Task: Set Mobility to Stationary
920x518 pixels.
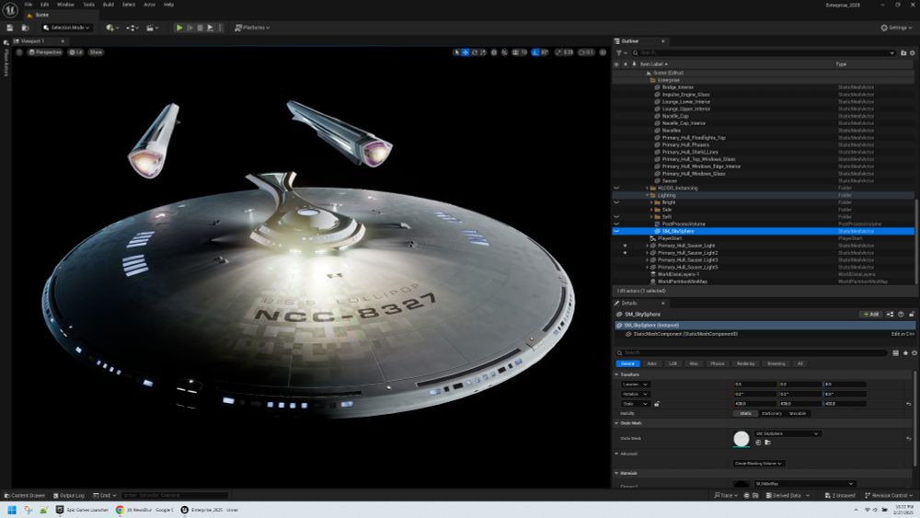Action: point(772,414)
